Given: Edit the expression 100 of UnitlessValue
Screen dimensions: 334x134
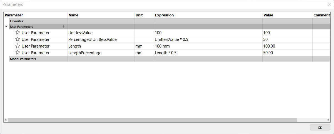Looking at the screenshot, I should (x=208, y=33).
